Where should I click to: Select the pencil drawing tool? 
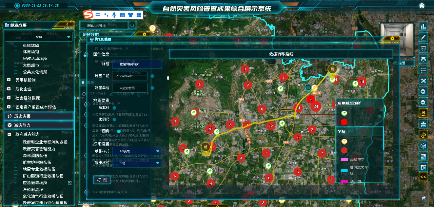pos(424,37)
